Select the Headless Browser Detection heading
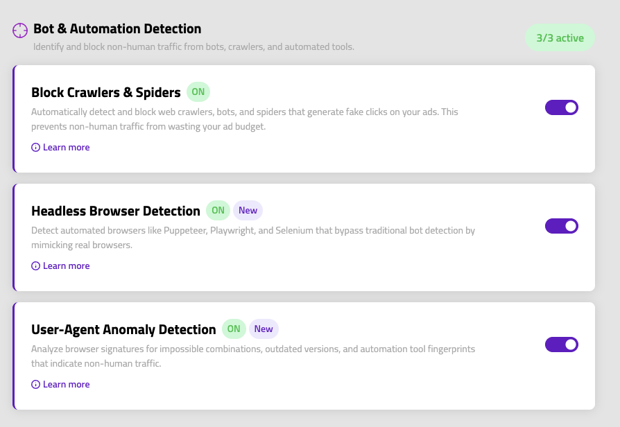 coord(115,210)
